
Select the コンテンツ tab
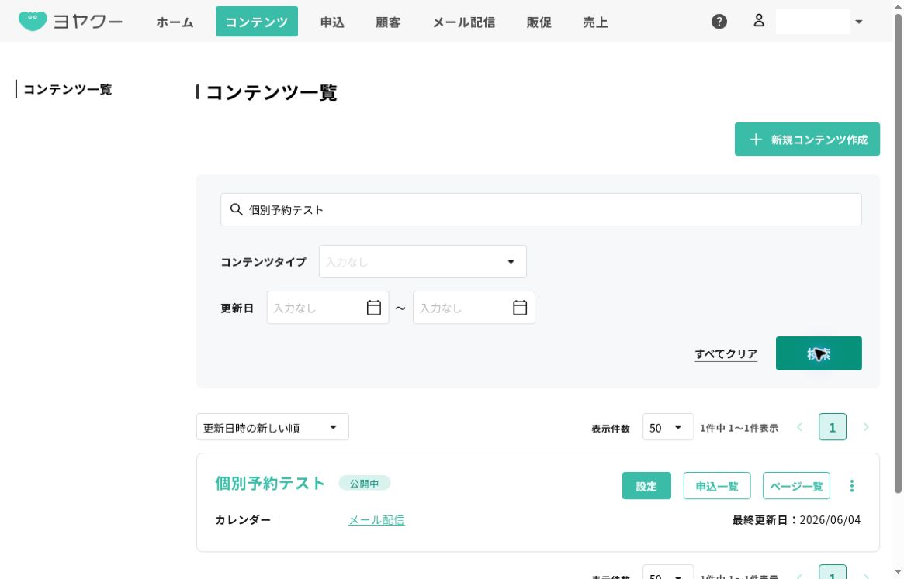point(257,22)
